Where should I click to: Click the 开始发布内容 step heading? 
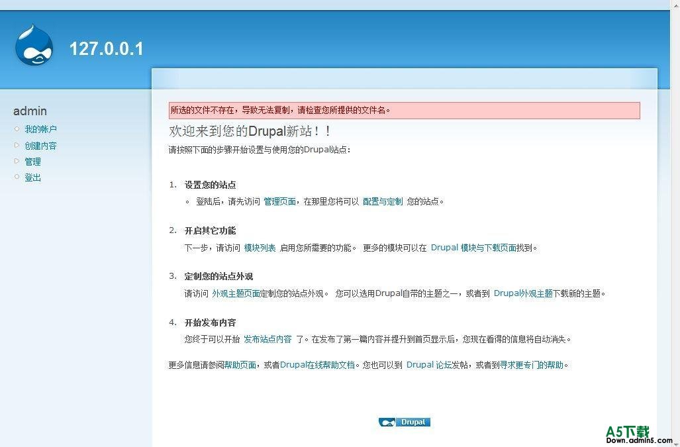point(211,323)
